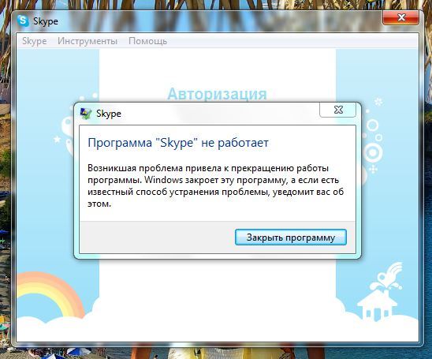Click the Skype logo icon in title bar

(23, 21)
